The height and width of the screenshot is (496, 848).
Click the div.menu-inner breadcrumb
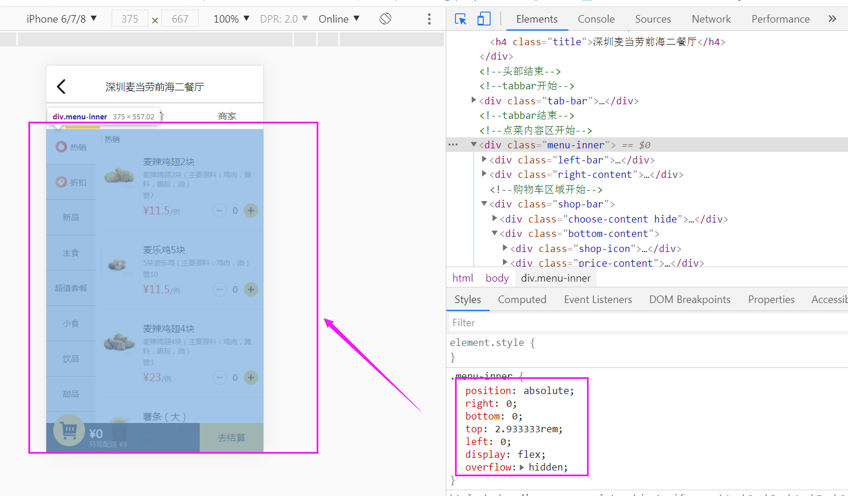[556, 278]
